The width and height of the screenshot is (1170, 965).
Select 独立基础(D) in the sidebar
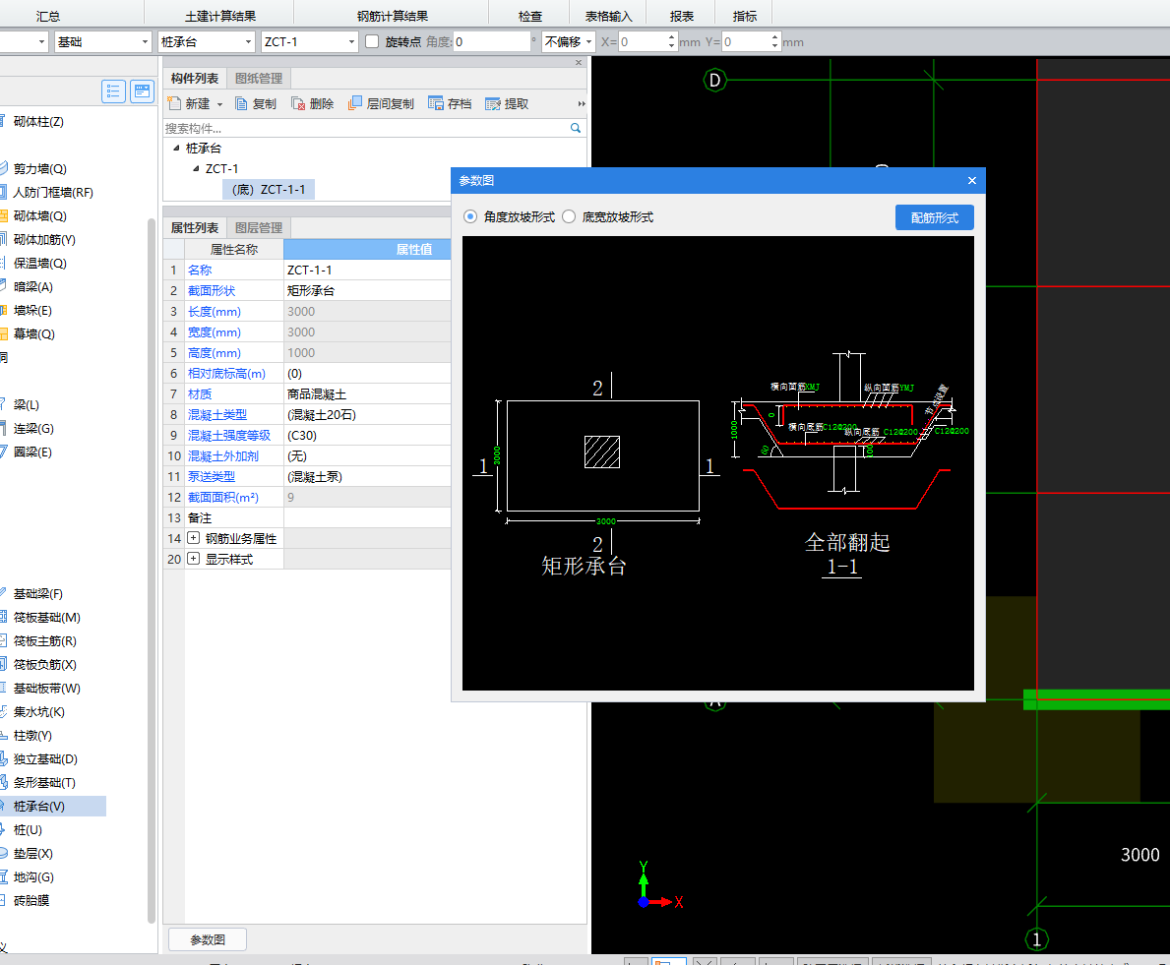pos(44,759)
